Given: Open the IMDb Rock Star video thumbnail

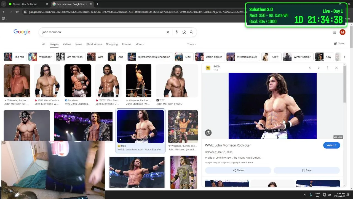Looking at the screenshot, I should [x=140, y=127].
